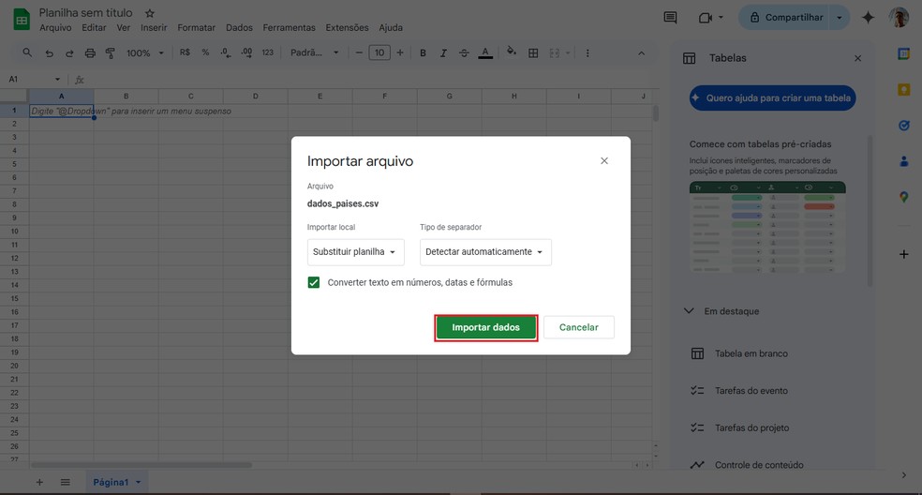Print the spreadsheet

[x=90, y=53]
